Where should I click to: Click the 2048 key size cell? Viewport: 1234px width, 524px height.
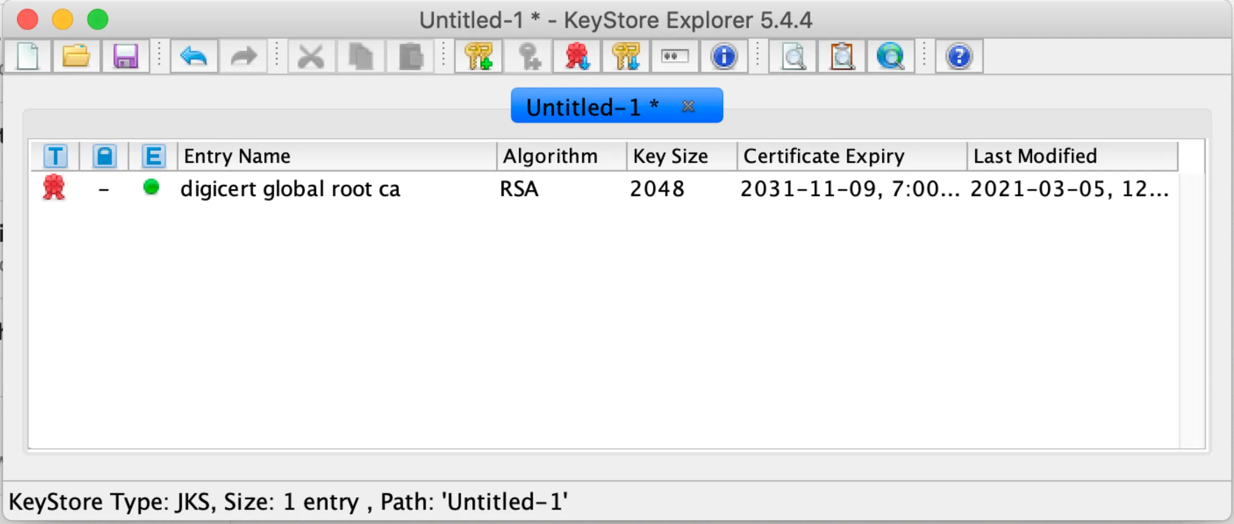[x=657, y=189]
